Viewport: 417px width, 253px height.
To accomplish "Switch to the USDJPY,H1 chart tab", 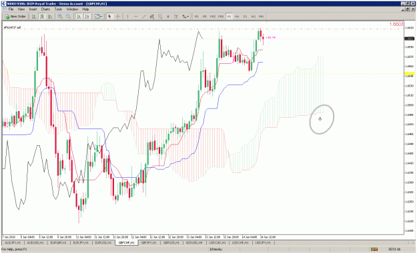I will pos(263,242).
